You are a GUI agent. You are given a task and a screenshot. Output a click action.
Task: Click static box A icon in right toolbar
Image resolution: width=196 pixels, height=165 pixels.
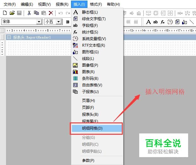(x=148, y=22)
